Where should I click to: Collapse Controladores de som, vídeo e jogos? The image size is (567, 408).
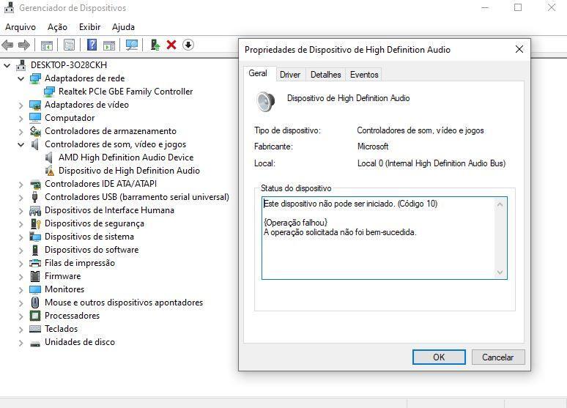click(21, 145)
